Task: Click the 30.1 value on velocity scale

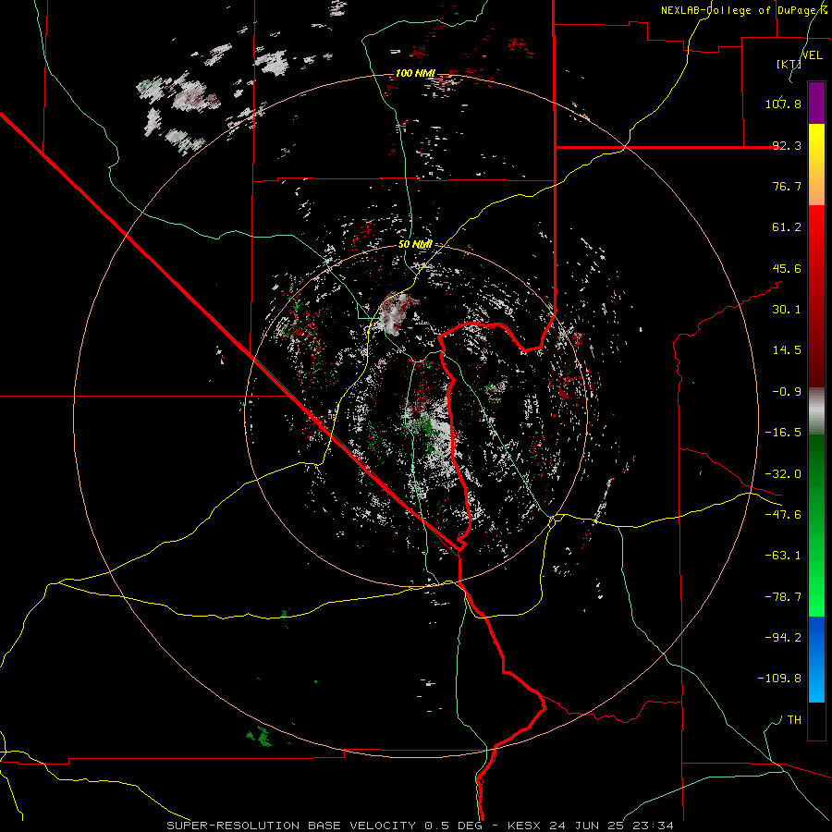Action: 787,310
